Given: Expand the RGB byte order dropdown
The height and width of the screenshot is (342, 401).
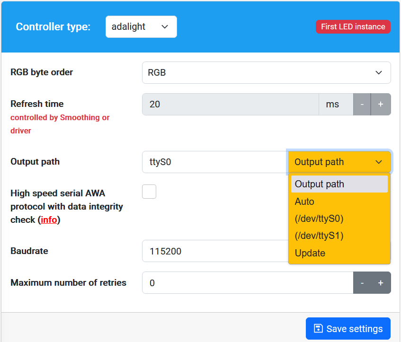Looking at the screenshot, I should (x=266, y=73).
